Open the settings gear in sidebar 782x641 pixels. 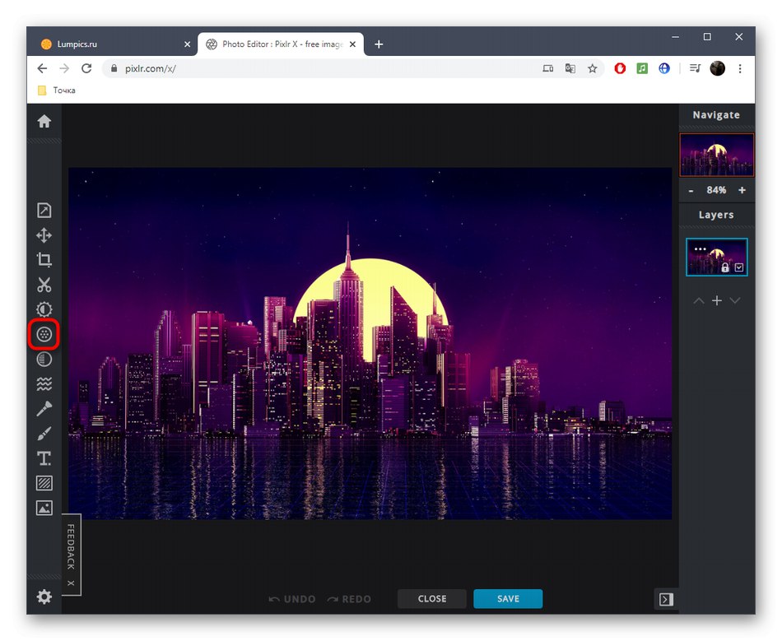44,597
